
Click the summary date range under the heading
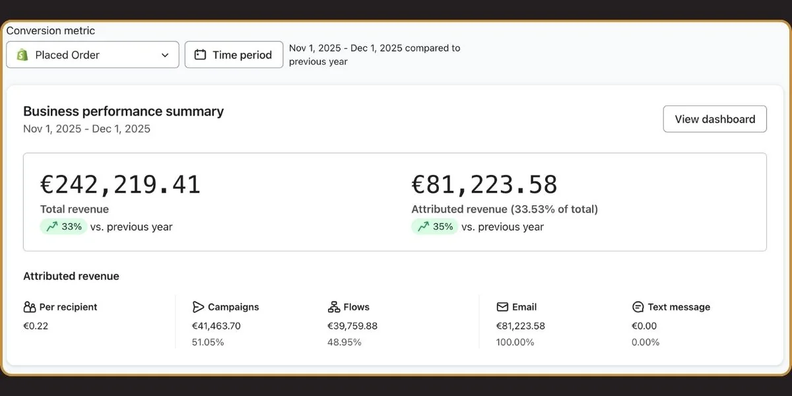(86, 129)
